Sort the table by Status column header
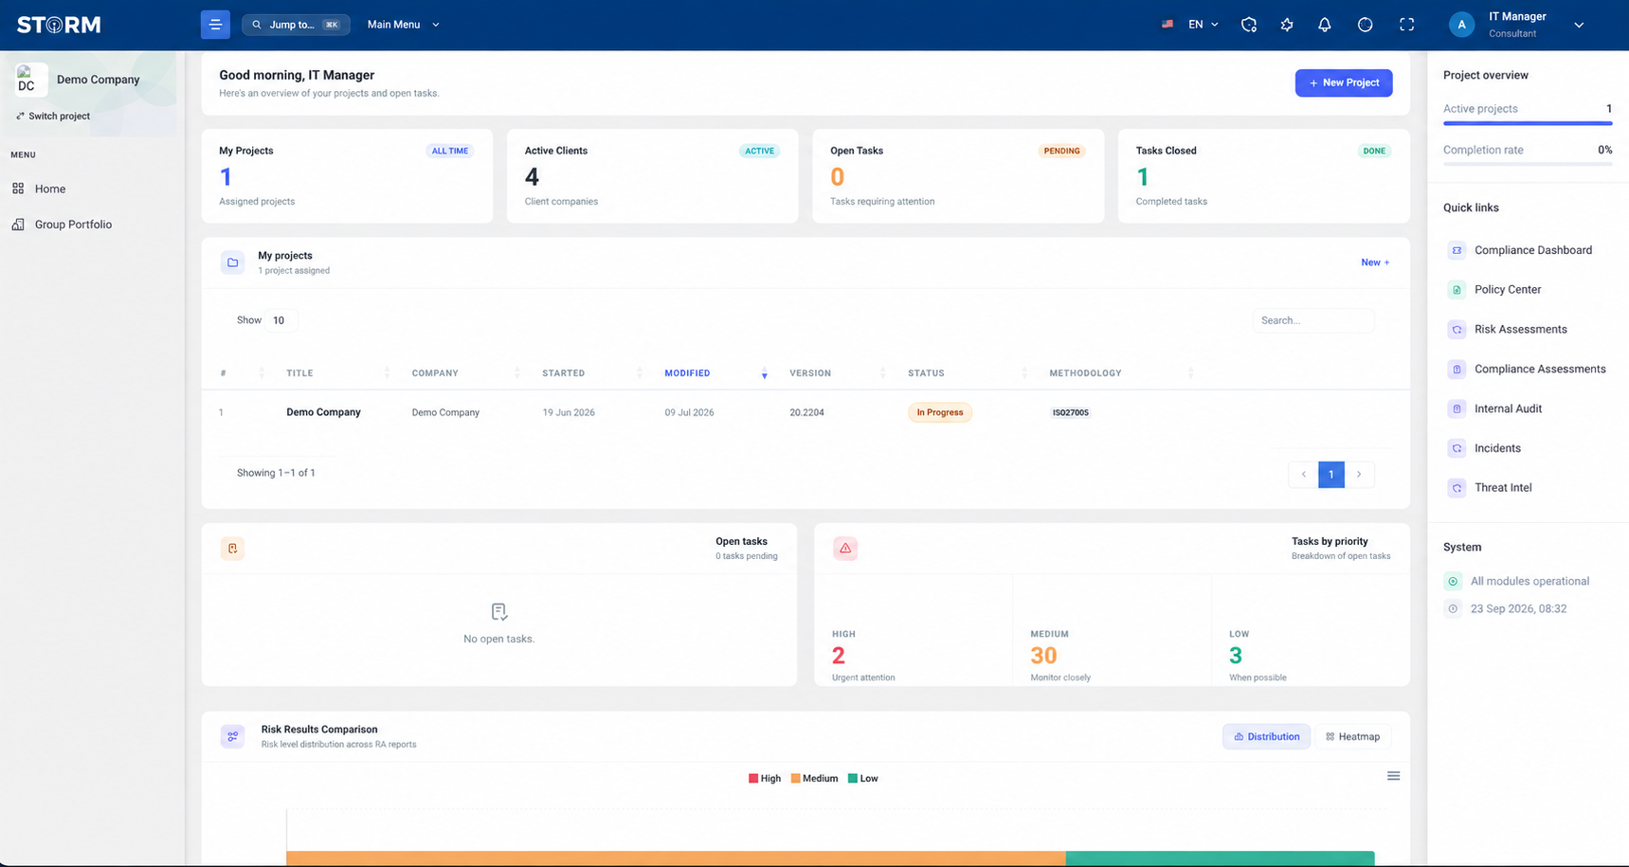The image size is (1629, 867). click(968, 373)
